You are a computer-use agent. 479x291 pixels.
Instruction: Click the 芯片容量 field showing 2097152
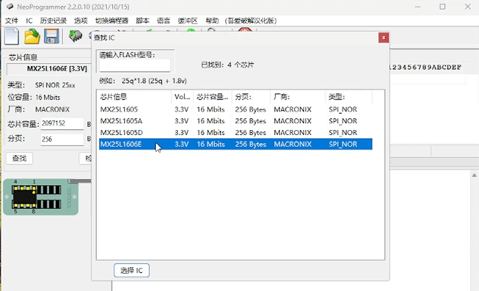click(62, 124)
